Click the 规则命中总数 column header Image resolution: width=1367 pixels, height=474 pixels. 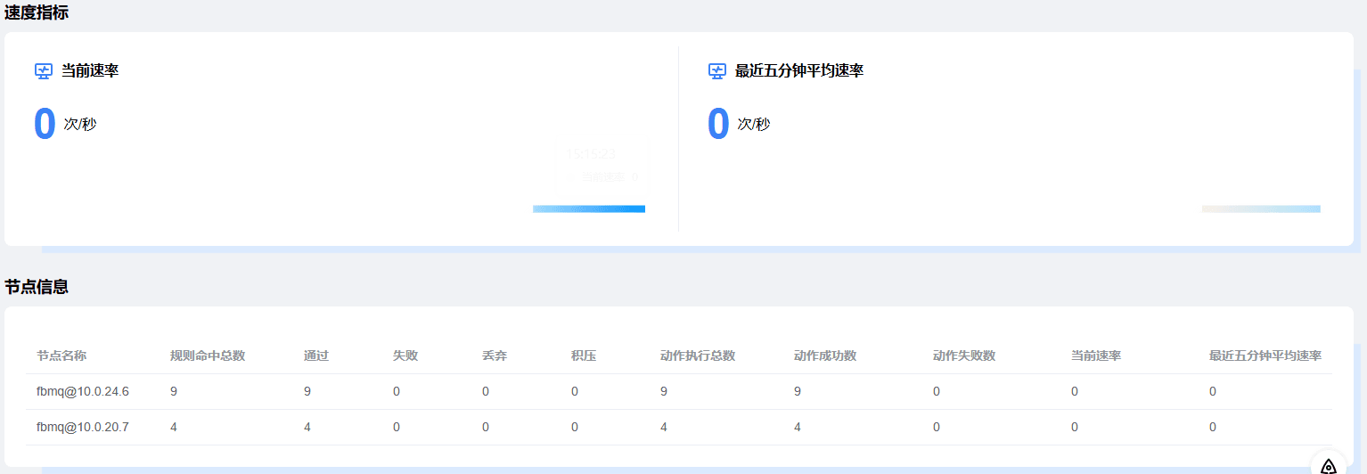click(x=208, y=355)
